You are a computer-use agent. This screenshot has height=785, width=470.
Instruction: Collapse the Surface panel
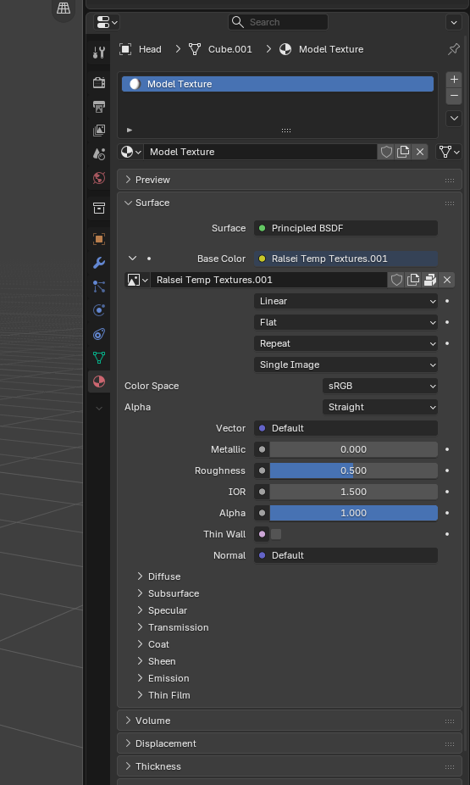[290, 203]
